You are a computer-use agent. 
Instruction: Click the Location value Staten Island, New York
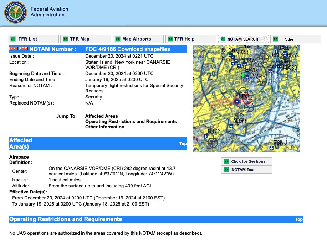pyautogui.click(x=128, y=65)
